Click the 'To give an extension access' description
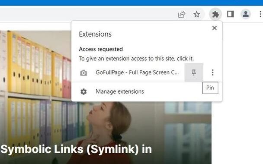The width and height of the screenshot is (263, 164). point(136,59)
